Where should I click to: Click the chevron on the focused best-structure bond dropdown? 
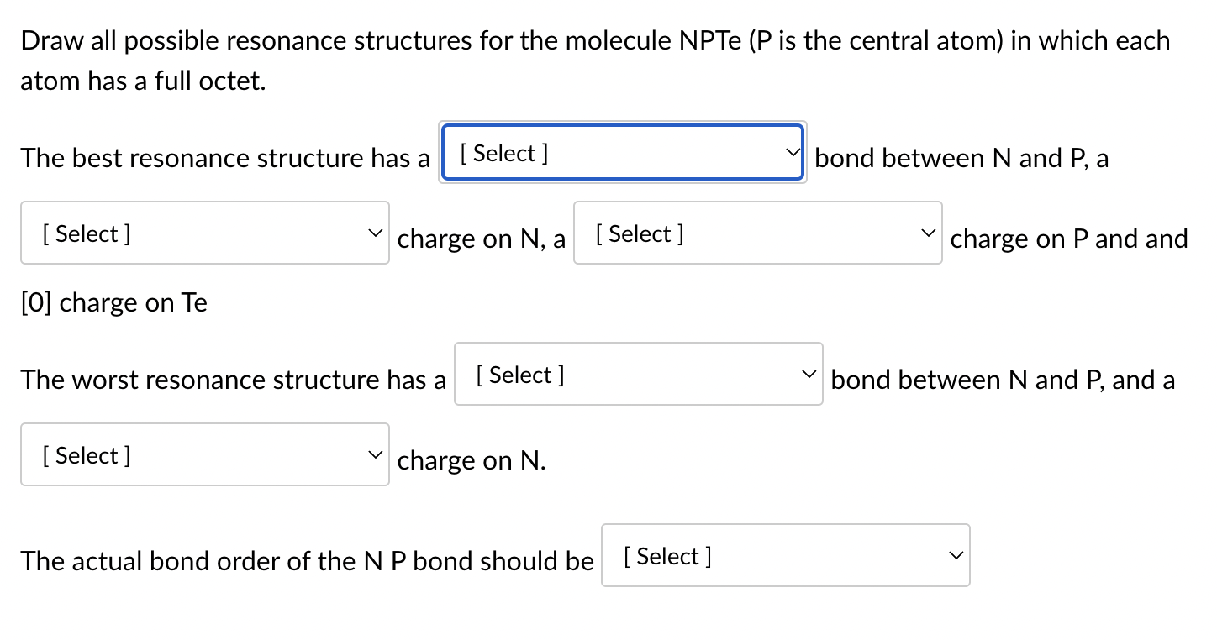pyautogui.click(x=790, y=153)
